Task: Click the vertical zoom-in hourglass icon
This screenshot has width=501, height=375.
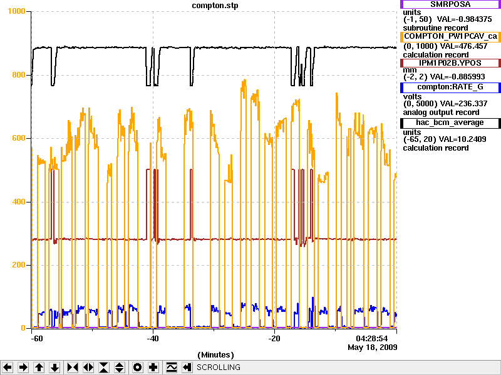Action: coord(104,367)
